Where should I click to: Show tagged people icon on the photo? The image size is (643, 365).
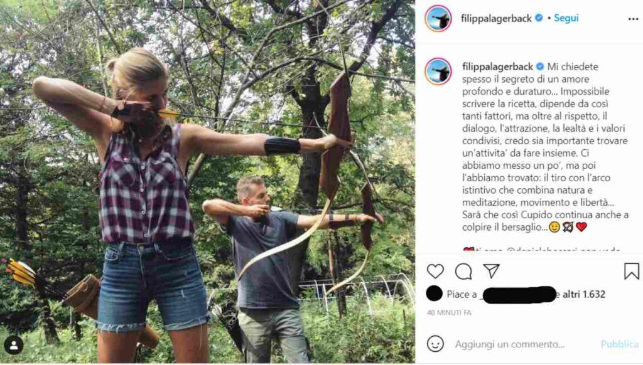pos(14,344)
